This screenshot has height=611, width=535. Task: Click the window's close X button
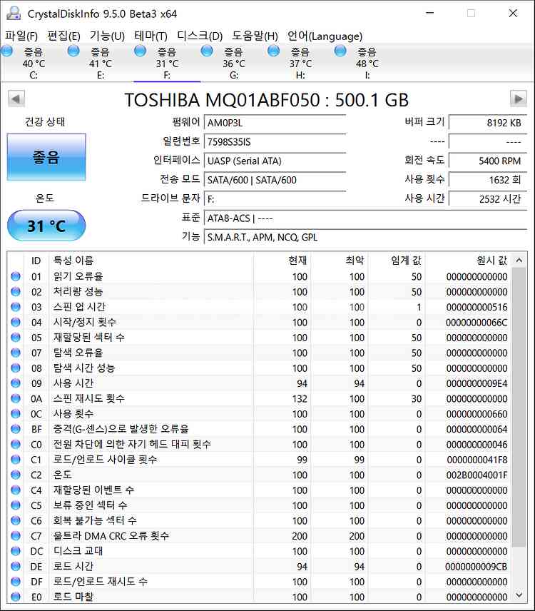(513, 14)
